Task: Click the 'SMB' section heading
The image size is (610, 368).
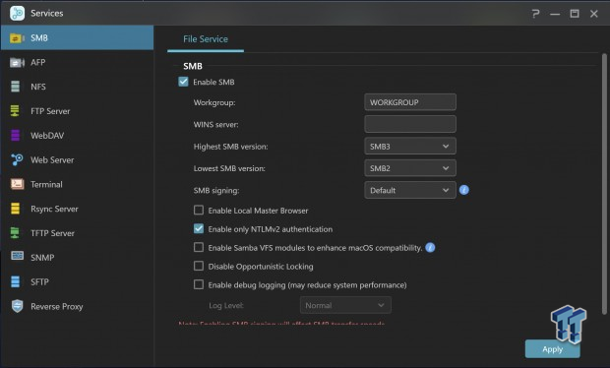Action: tap(193, 66)
